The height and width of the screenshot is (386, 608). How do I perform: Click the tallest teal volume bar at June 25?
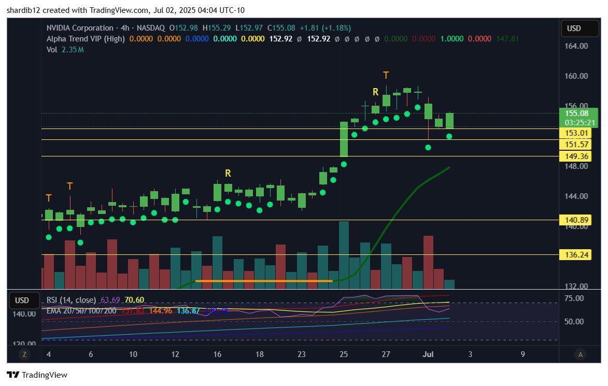coord(344,255)
